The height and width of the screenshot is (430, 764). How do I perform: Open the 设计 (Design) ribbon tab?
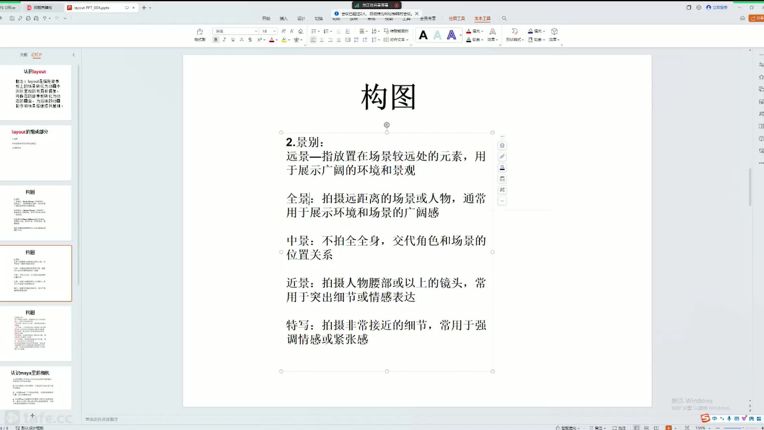[x=301, y=19]
